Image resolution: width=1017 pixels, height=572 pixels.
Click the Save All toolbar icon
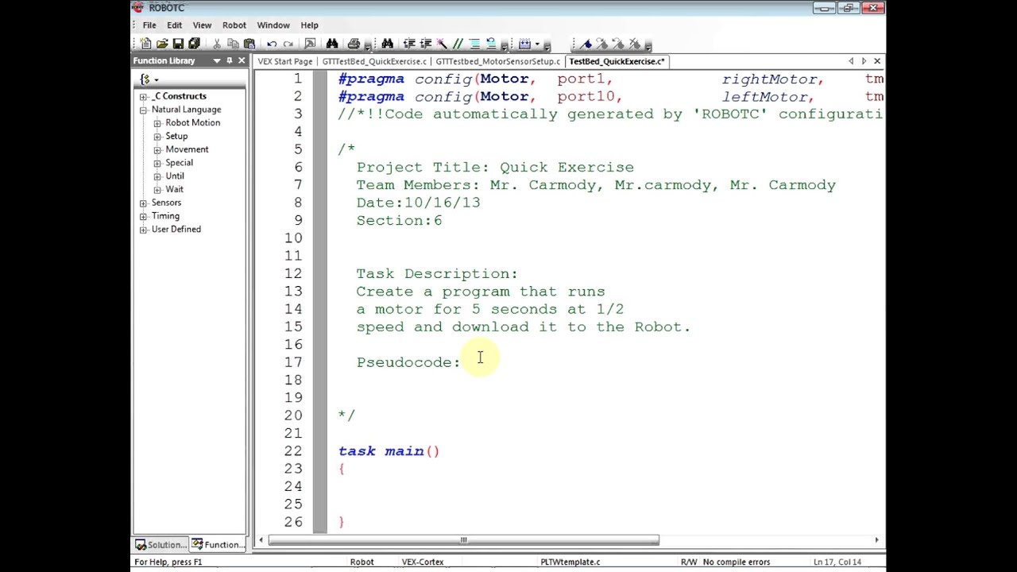click(194, 44)
